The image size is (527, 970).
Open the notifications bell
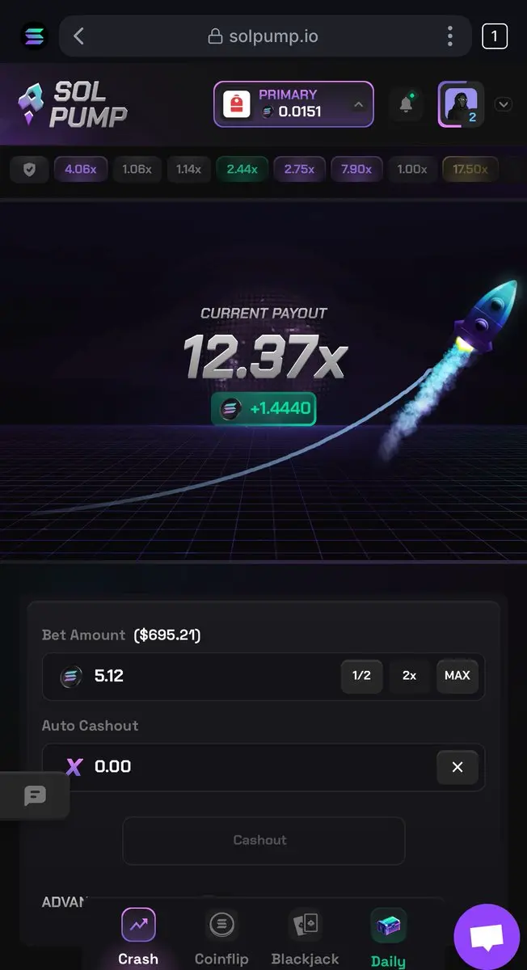[406, 104]
